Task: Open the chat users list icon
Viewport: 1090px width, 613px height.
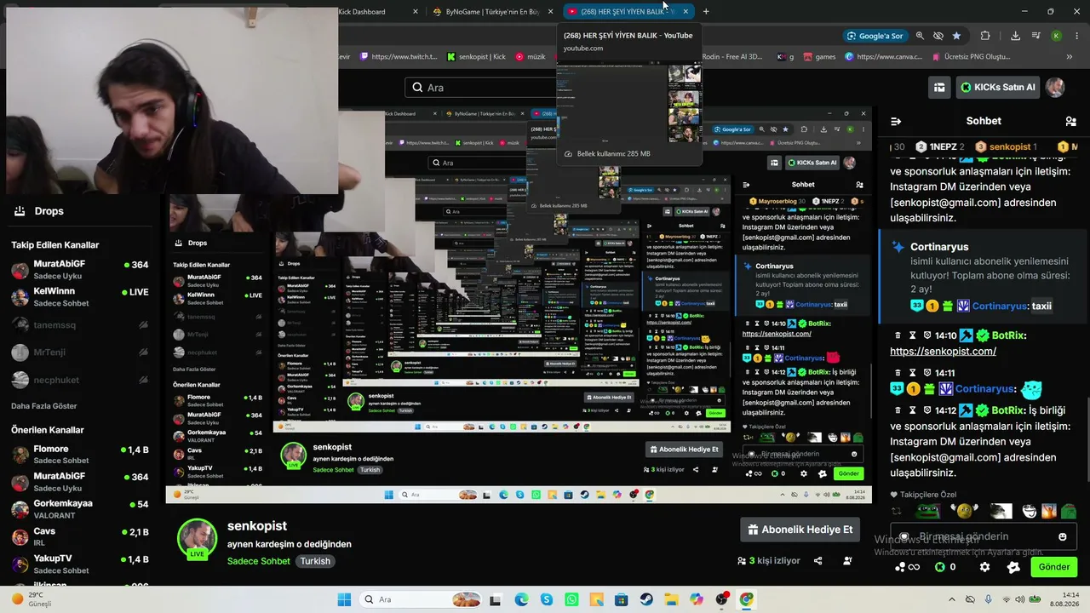Action: coord(1070,121)
